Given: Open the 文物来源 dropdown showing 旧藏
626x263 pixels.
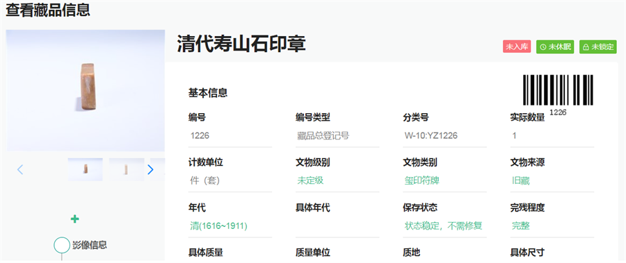Looking at the screenshot, I should click(x=552, y=180).
